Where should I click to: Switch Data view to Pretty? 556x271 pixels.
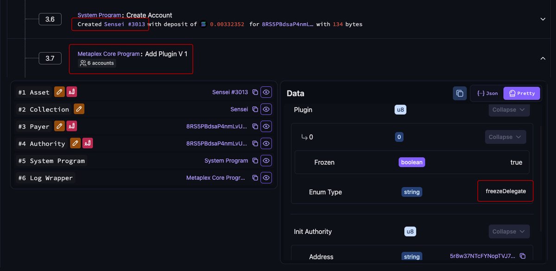pyautogui.click(x=522, y=93)
